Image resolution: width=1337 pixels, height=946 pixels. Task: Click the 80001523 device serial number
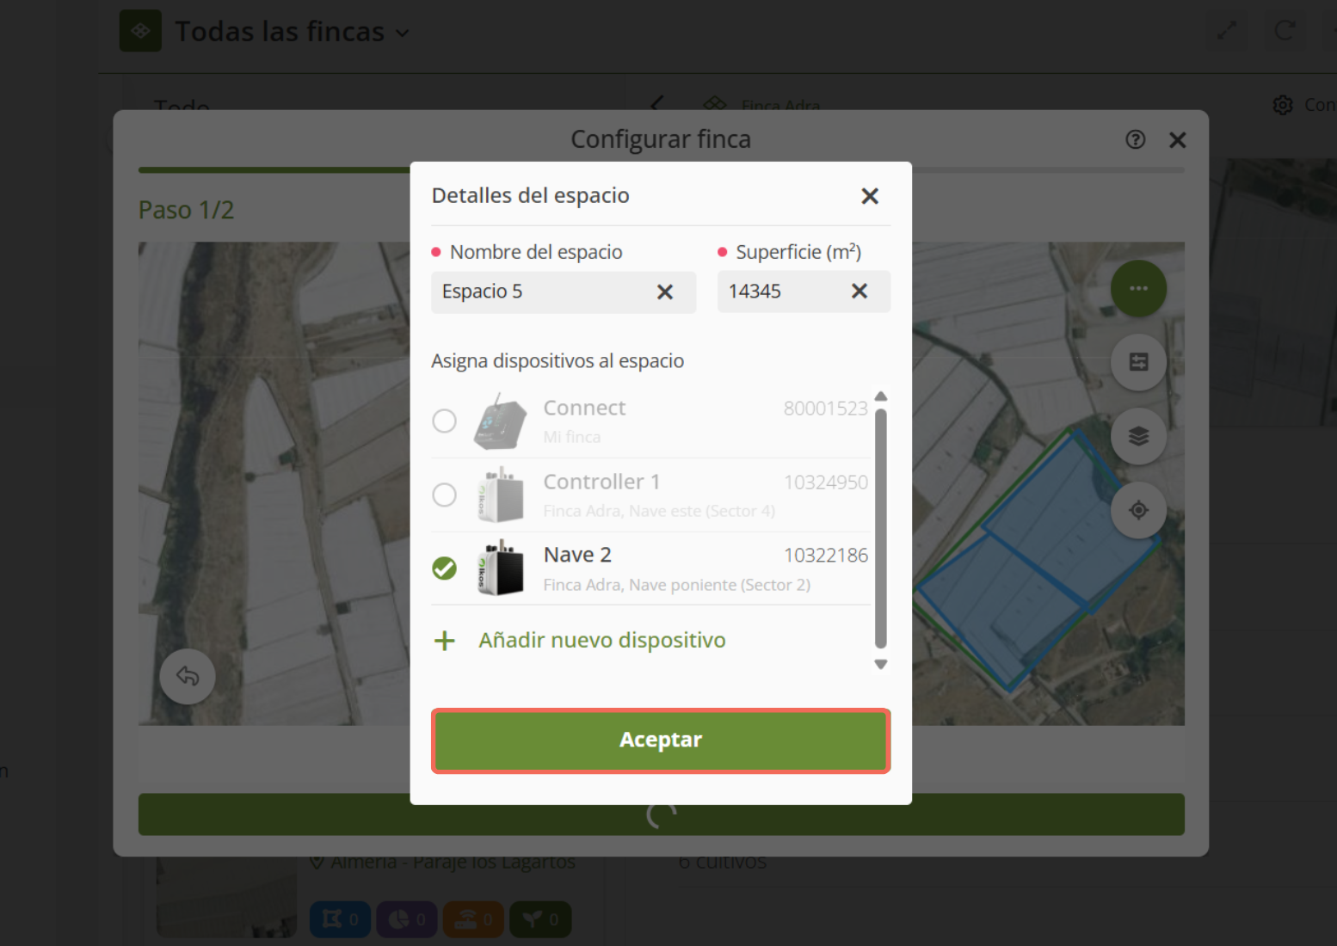tap(825, 408)
